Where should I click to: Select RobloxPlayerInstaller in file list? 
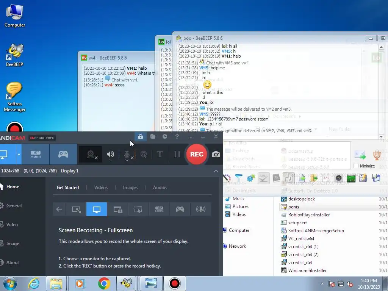[309, 215]
